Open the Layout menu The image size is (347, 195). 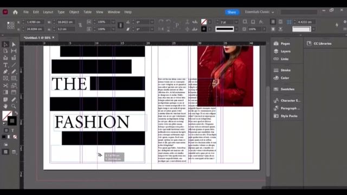(x=48, y=12)
